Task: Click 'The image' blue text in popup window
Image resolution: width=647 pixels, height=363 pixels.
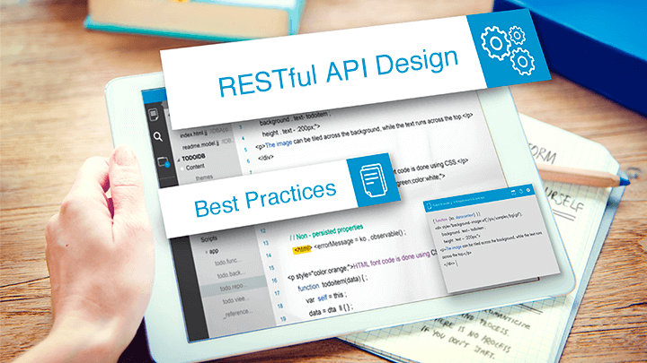Action: pyautogui.click(x=454, y=247)
